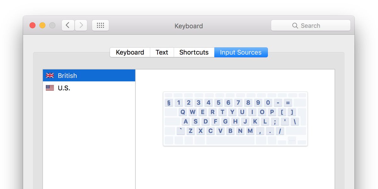Screen dimensions: 378x189
Task: Click the A key on keyboard preview
Action: pyautogui.click(x=186, y=122)
